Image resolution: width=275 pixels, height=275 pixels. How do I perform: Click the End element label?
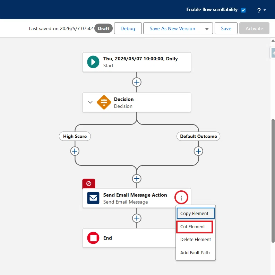[108, 238]
